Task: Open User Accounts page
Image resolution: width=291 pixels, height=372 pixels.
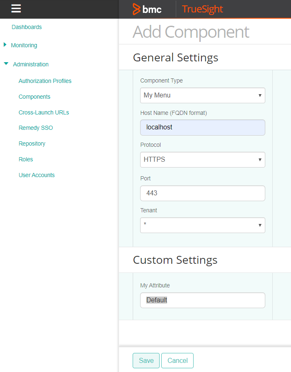Action: [36, 175]
